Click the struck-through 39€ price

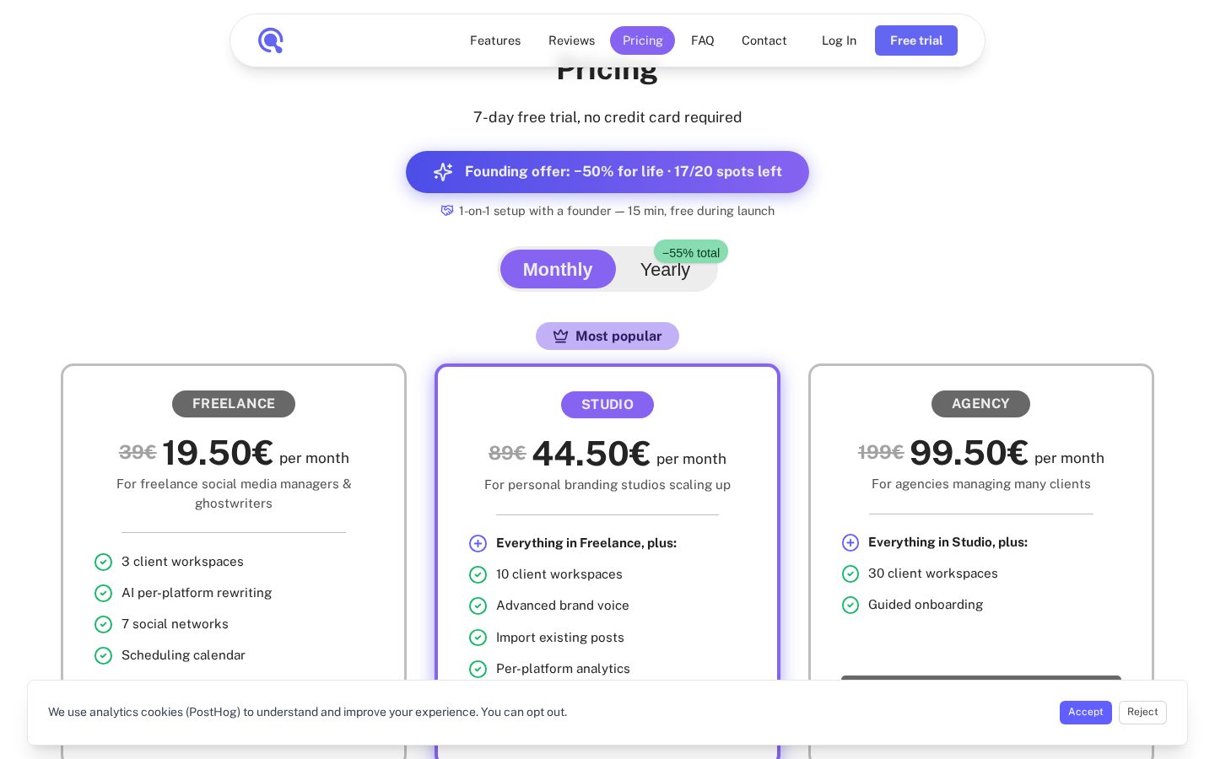(138, 453)
